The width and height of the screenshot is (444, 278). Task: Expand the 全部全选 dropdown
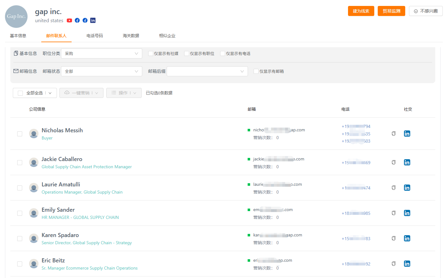[50, 93]
